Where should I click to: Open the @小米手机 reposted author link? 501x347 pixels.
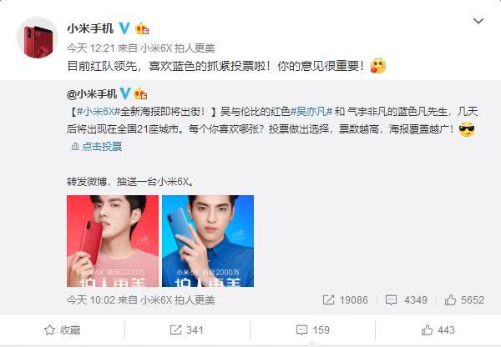92,94
